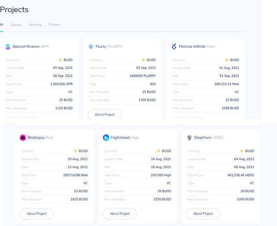277x226 pixels.
Task: Click min allocation 20 BUSD
Action: pyautogui.click(x=247, y=191)
